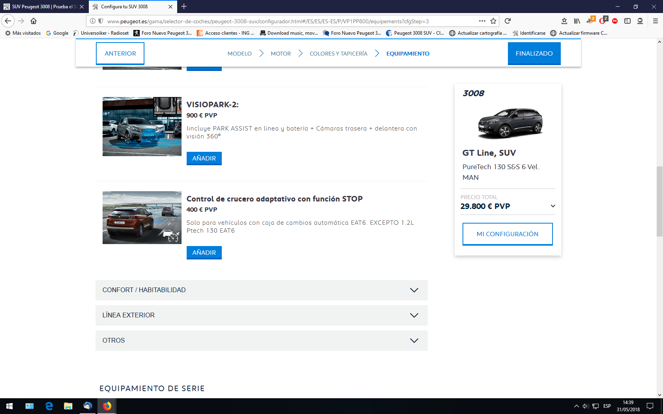This screenshot has height=414, width=663.
Task: Expand the PRECIO TOTAL price breakdown
Action: click(553, 206)
